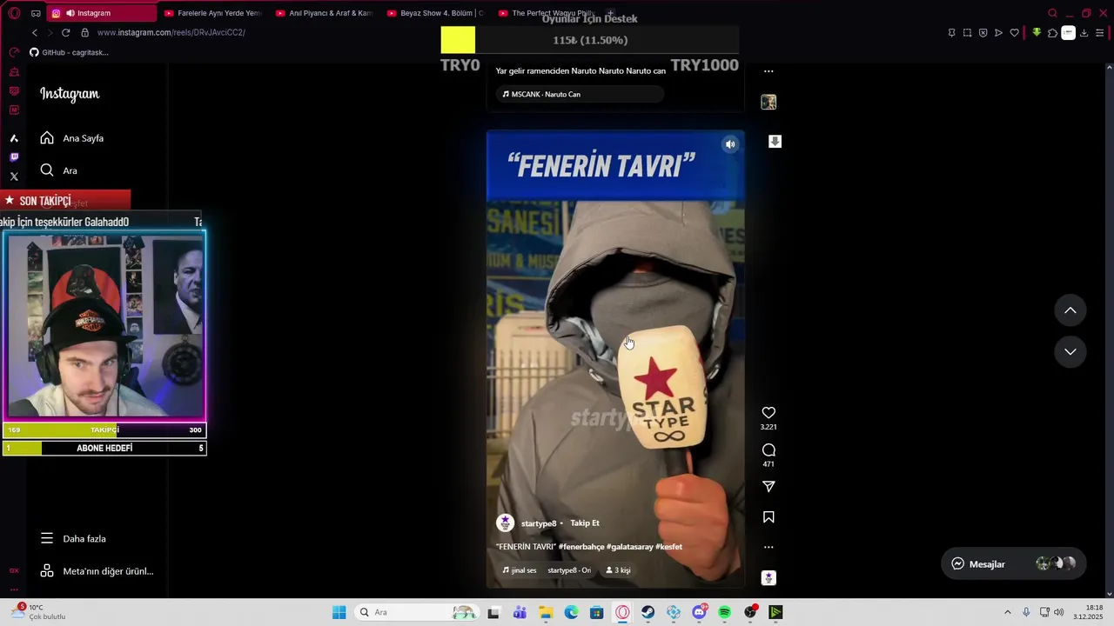Open the #kesfet hashtag in caption
Screen dimensions: 1114x626
[x=668, y=547]
